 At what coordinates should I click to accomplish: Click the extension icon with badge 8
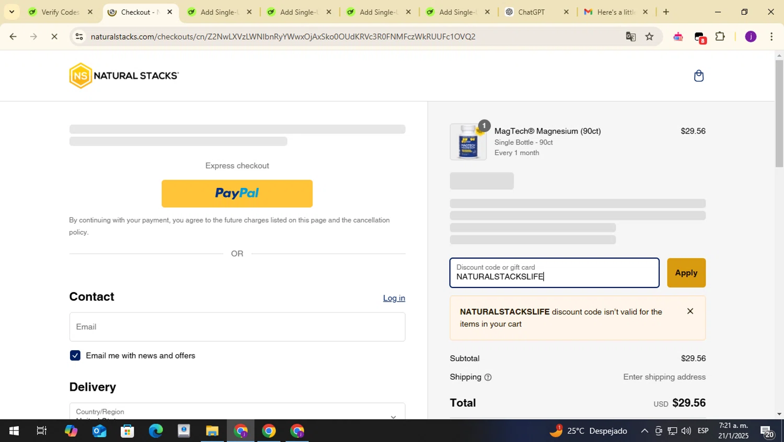click(x=700, y=37)
